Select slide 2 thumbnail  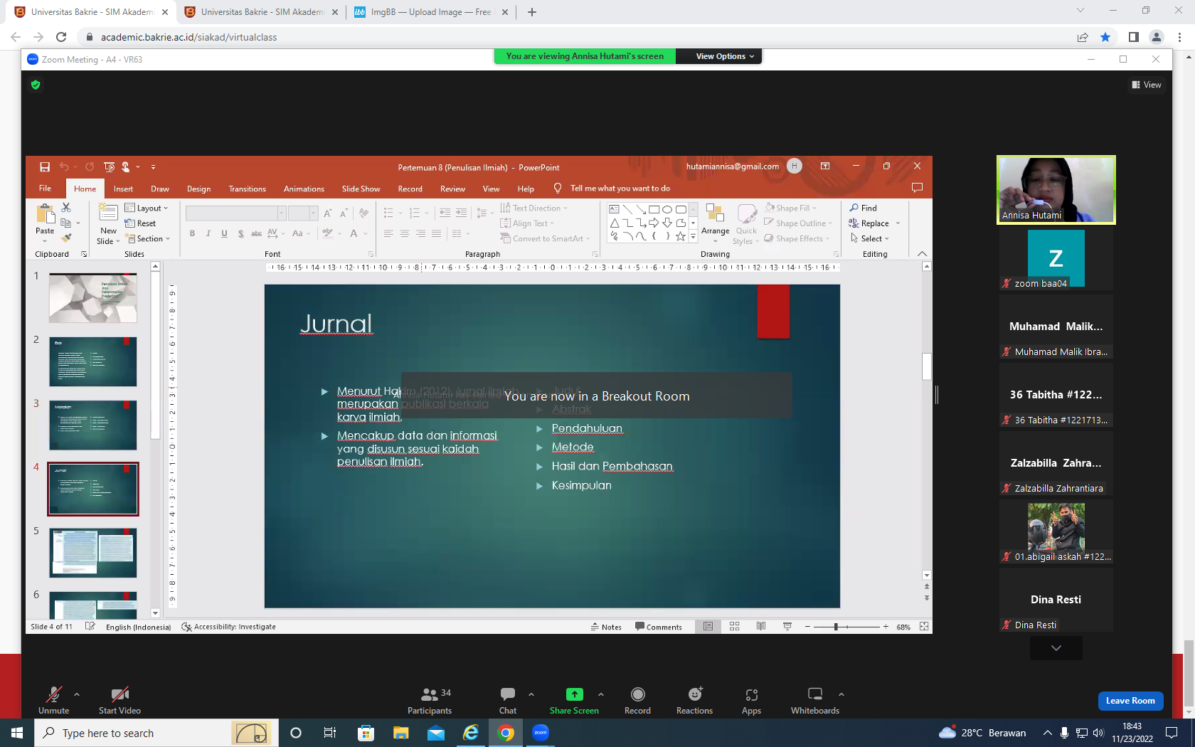[93, 361]
